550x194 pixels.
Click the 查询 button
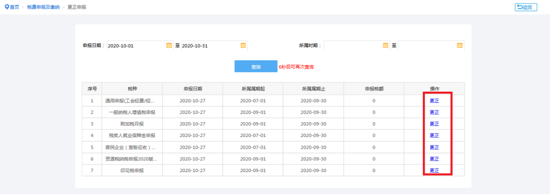256,67
